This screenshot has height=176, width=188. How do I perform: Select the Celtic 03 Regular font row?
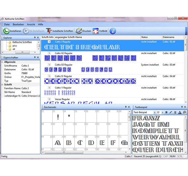[113, 68]
